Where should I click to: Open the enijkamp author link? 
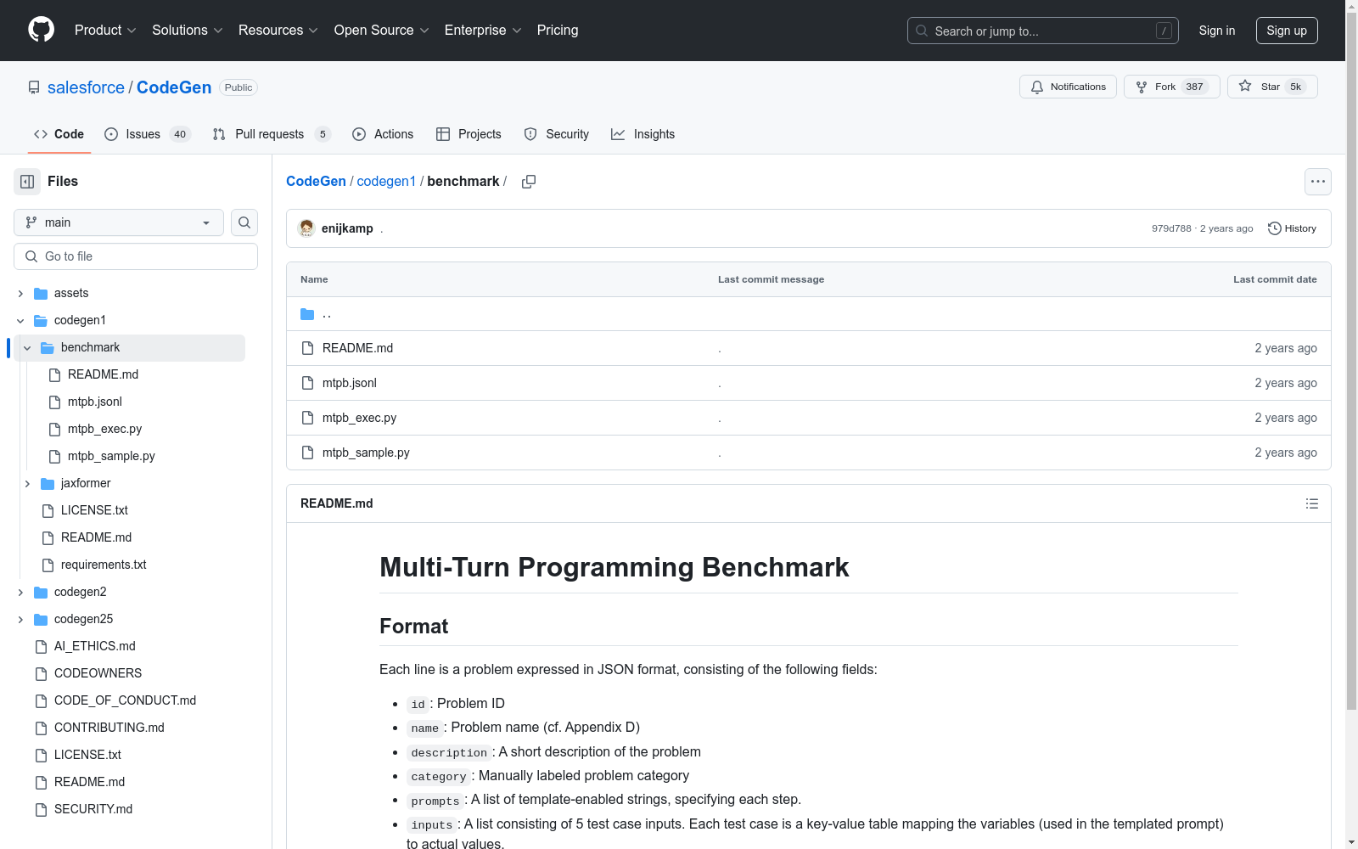click(x=347, y=228)
